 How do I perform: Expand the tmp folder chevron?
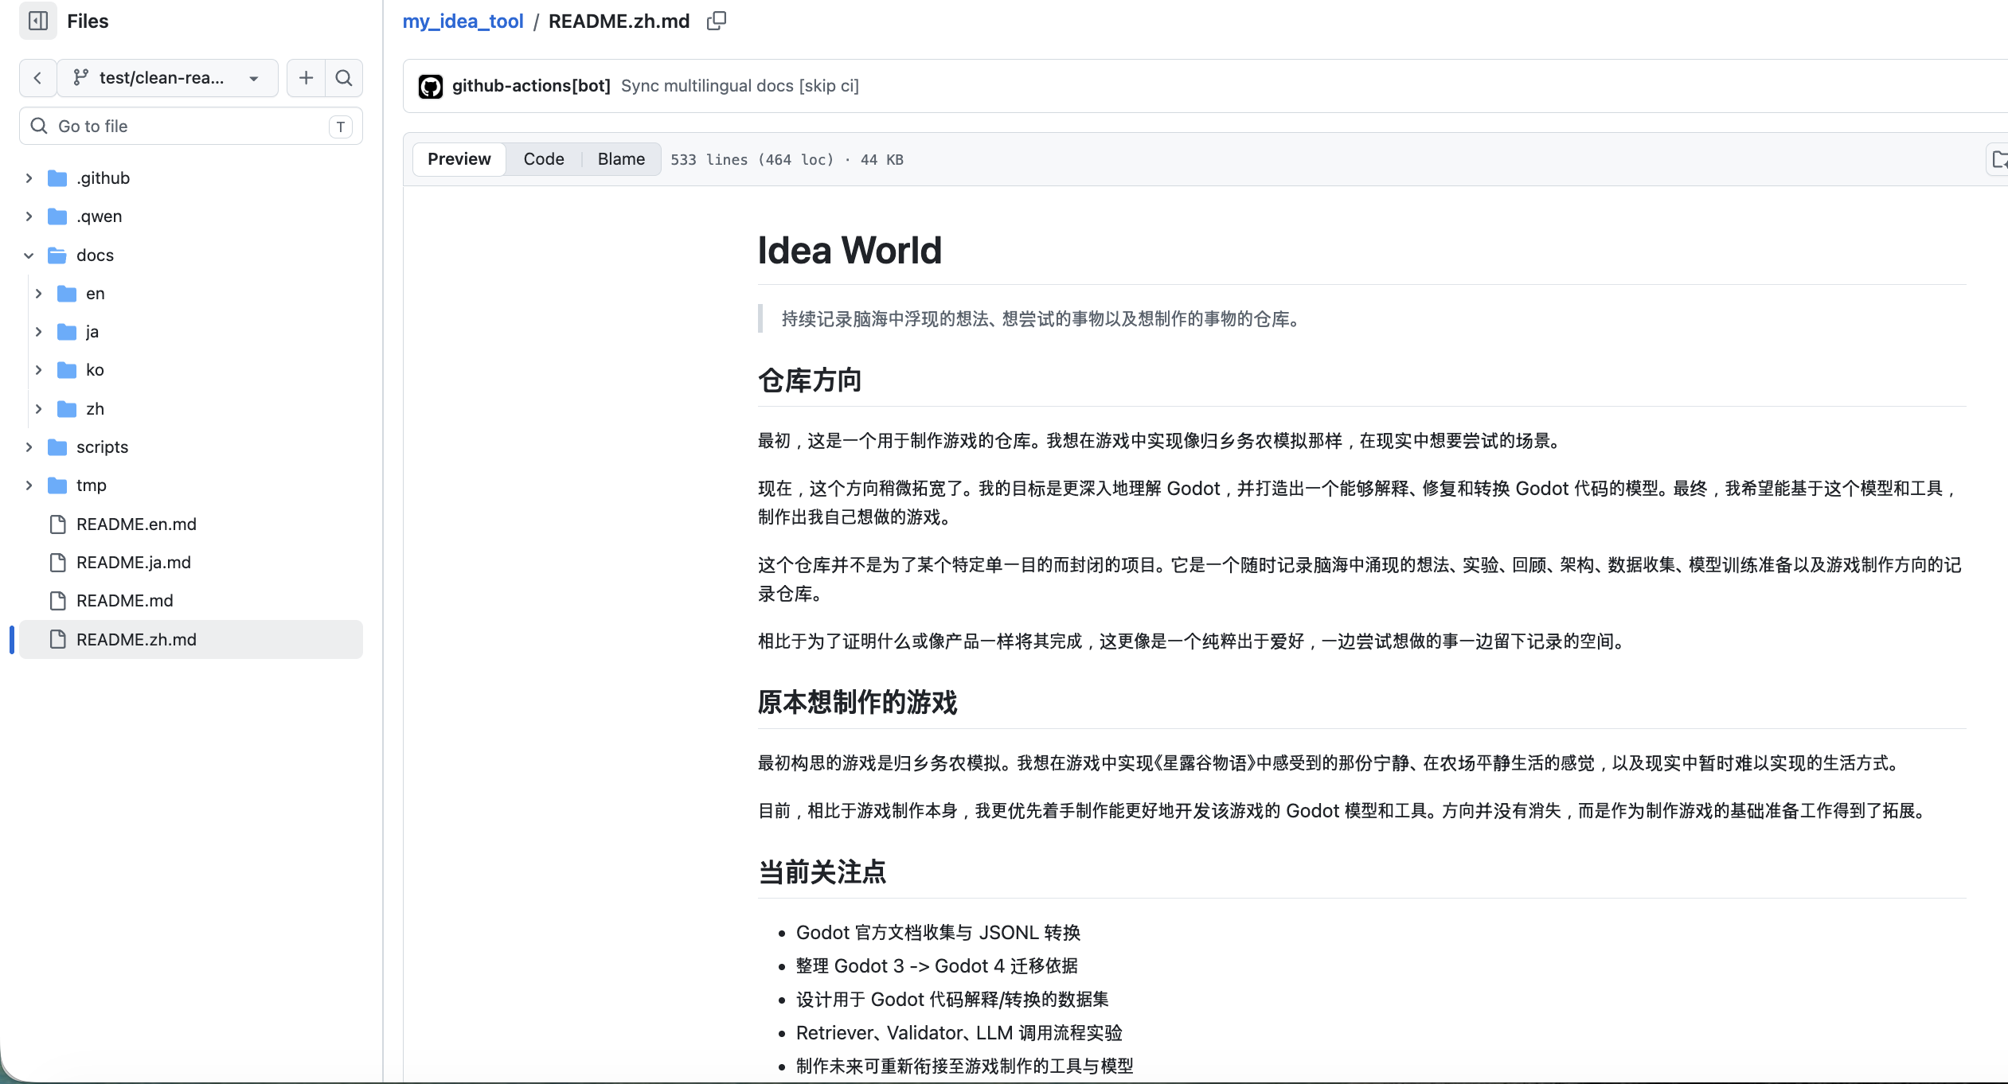29,485
